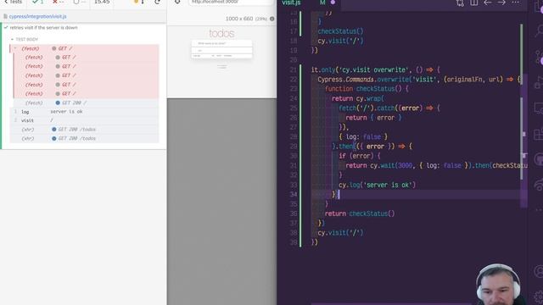Click 'return checkStatus()' on line 36
This screenshot has height=305, width=543.
point(360,213)
